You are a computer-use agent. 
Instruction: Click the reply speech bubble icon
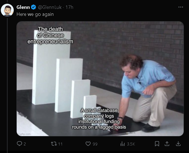19,144
